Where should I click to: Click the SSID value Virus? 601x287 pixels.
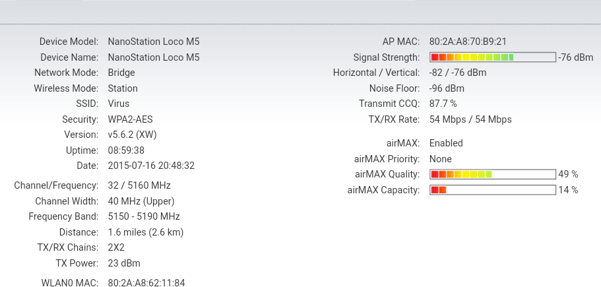coord(119,104)
